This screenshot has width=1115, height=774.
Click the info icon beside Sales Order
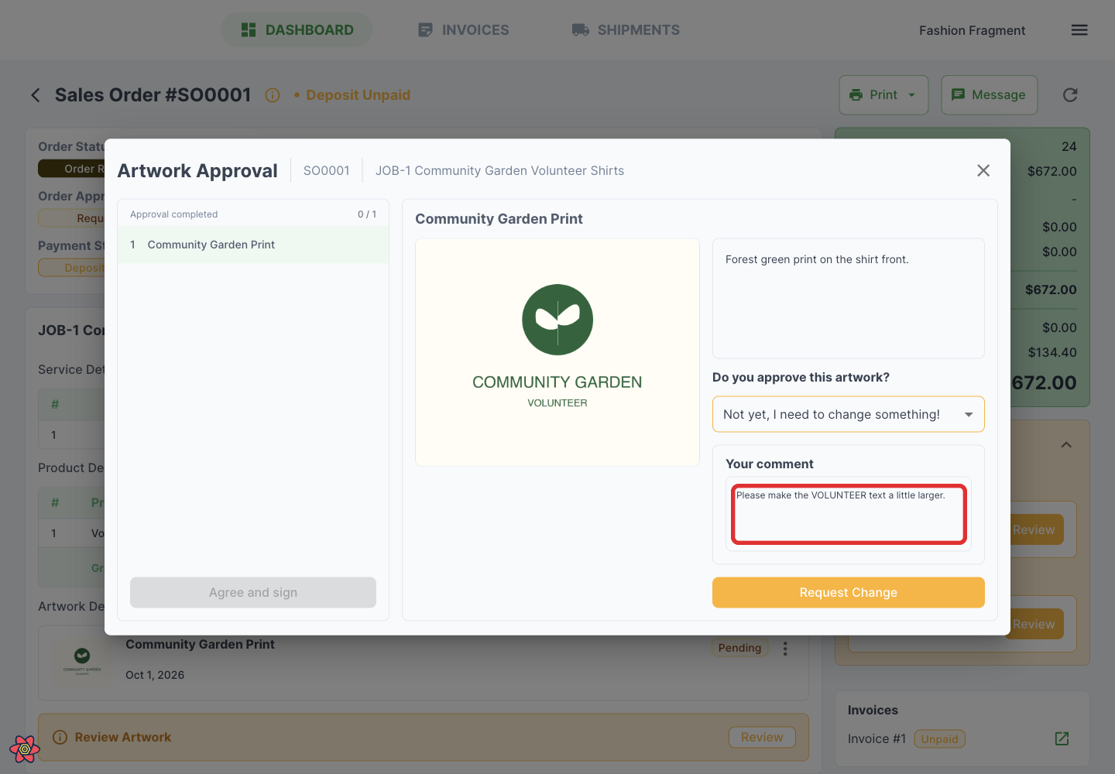coord(273,95)
